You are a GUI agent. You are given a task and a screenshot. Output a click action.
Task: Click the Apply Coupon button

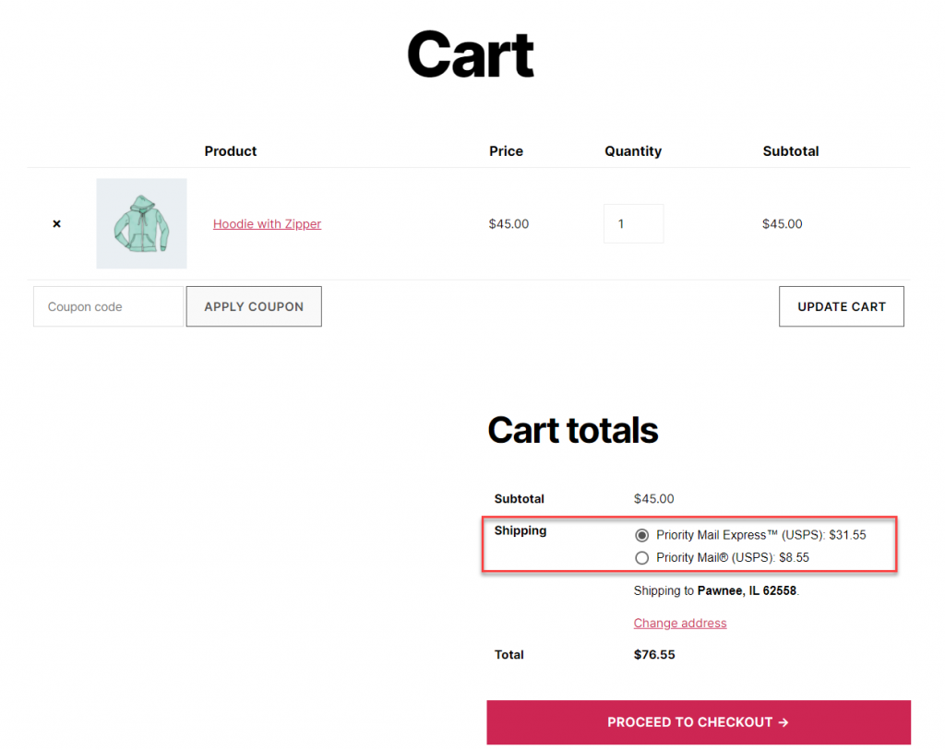tap(254, 306)
